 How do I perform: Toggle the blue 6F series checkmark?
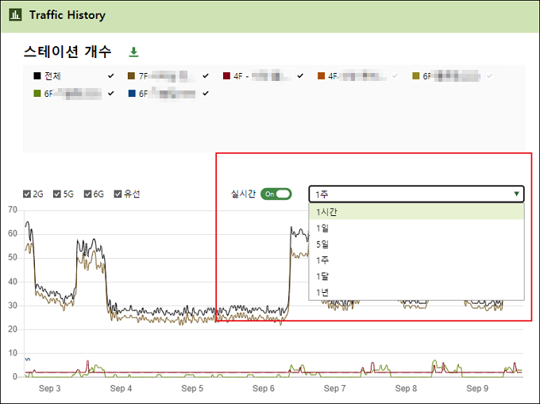206,93
